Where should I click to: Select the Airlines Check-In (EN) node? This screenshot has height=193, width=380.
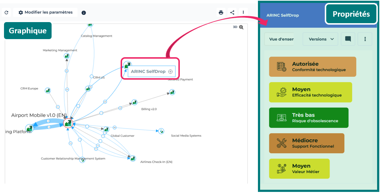[133, 158]
